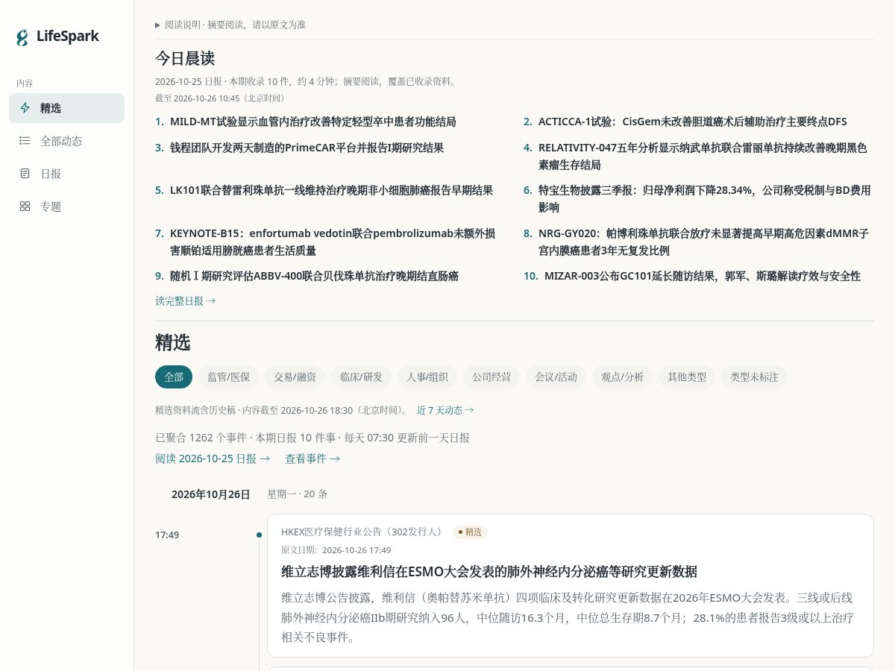Click the 星期一 · 20 条 label

tap(298, 494)
